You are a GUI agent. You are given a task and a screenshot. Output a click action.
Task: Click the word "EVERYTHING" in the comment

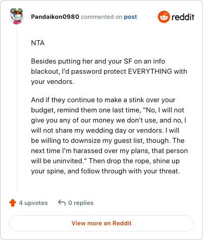pyautogui.click(x=150, y=71)
